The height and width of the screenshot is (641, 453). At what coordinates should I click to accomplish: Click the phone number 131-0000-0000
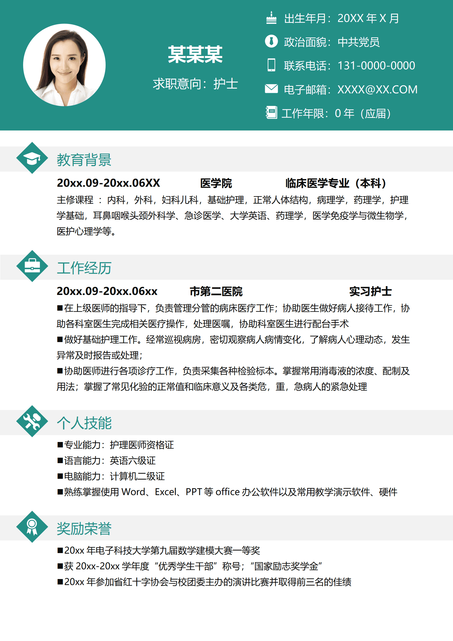click(x=376, y=66)
